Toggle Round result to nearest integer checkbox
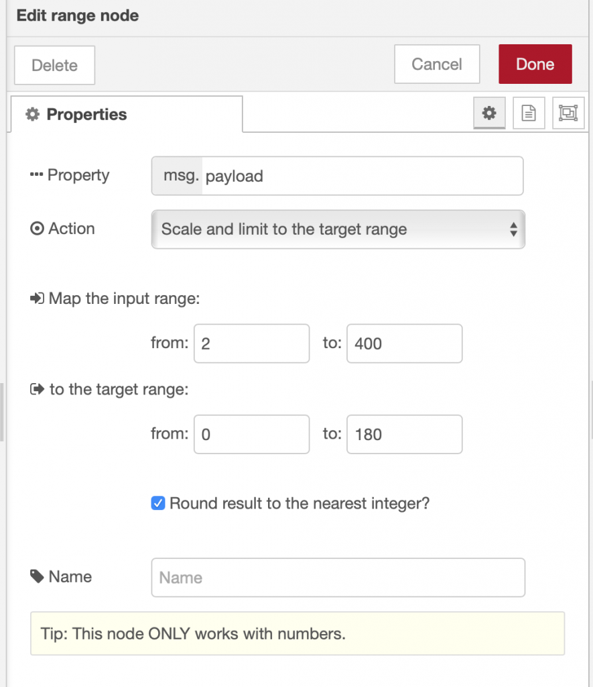 click(158, 503)
